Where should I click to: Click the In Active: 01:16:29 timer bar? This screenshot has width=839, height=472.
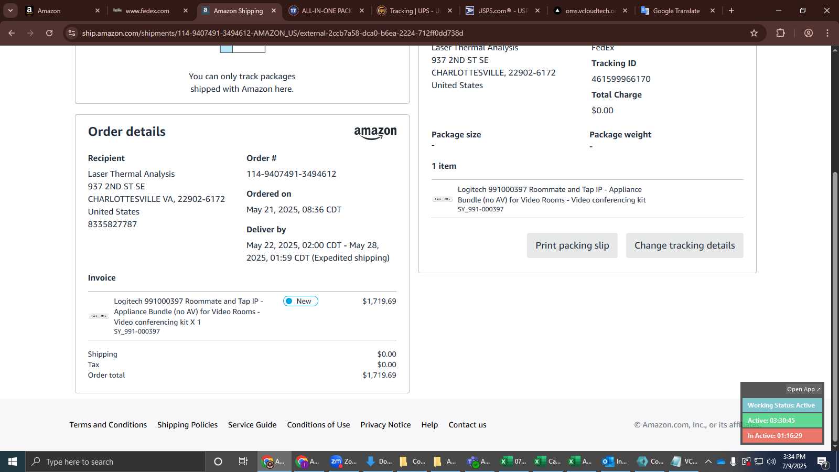click(x=782, y=436)
